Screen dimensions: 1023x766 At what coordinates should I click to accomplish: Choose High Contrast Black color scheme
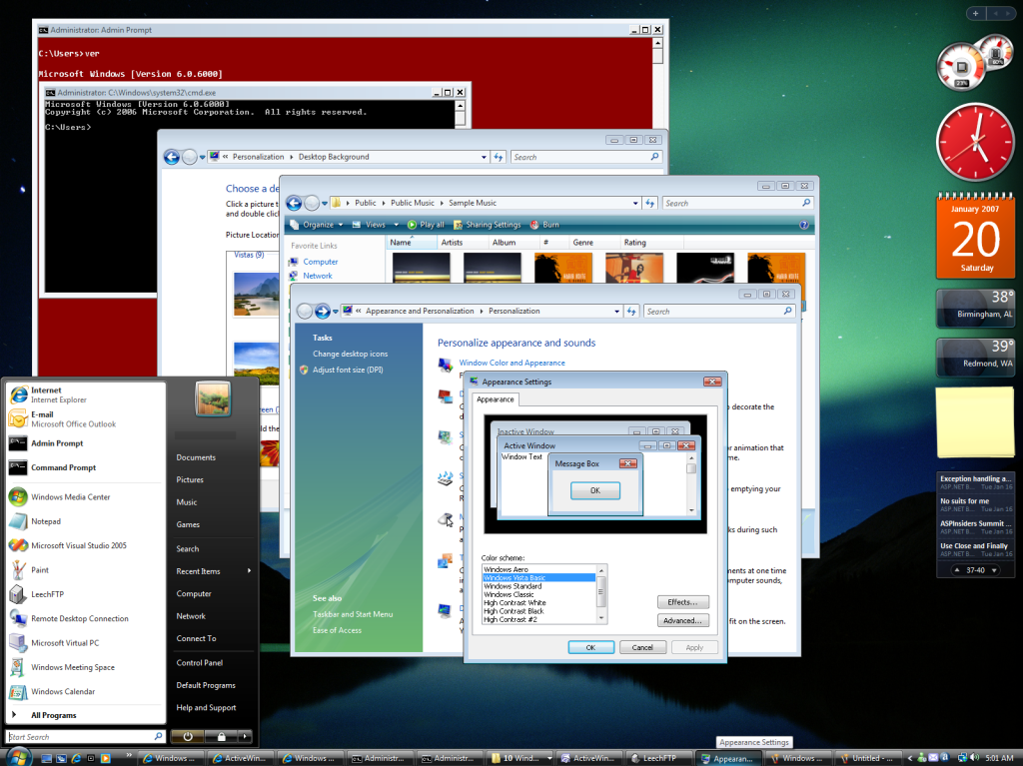click(x=513, y=611)
